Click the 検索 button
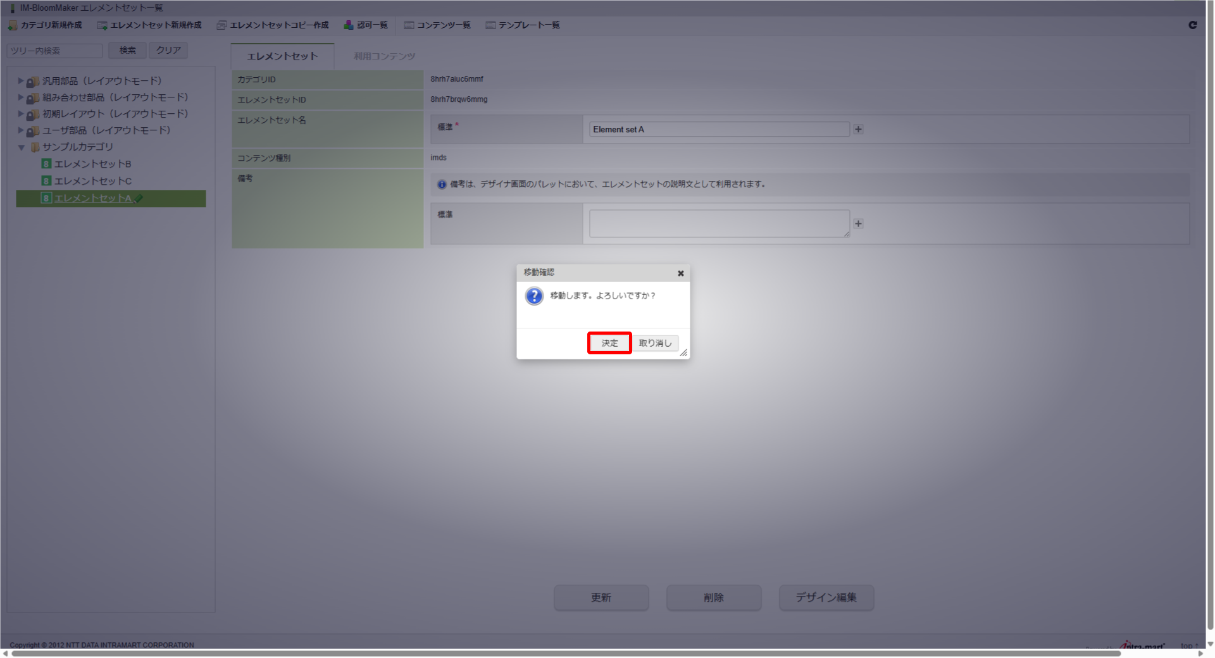Viewport: 1215px width, 658px height. click(x=127, y=51)
